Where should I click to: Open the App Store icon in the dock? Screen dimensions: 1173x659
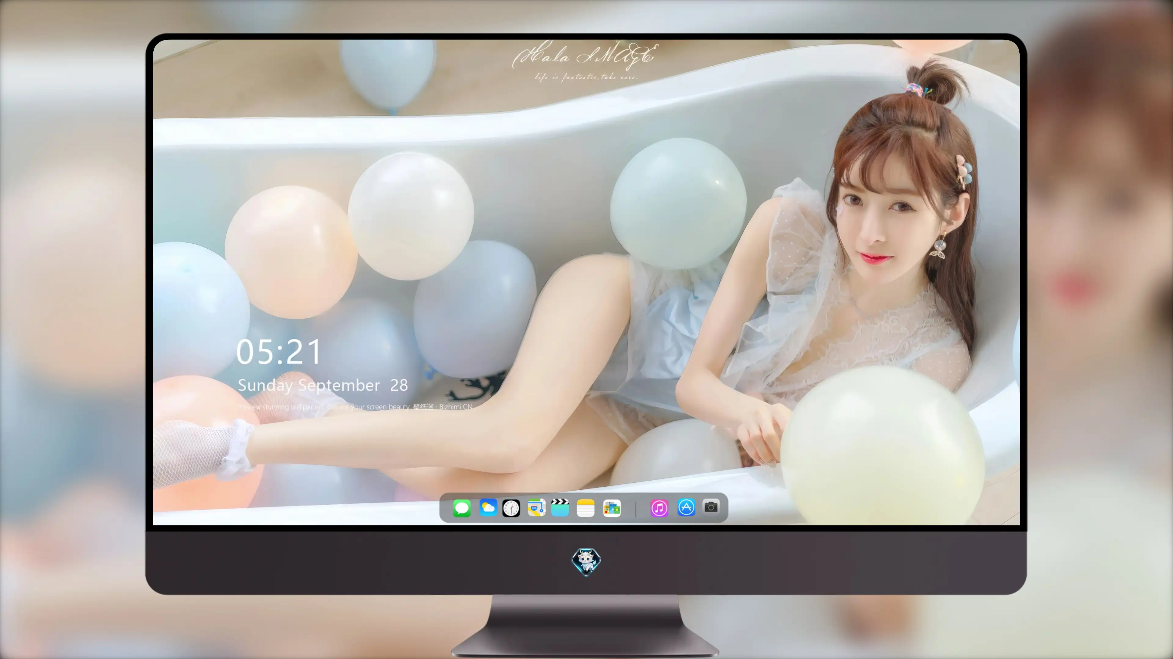686,508
